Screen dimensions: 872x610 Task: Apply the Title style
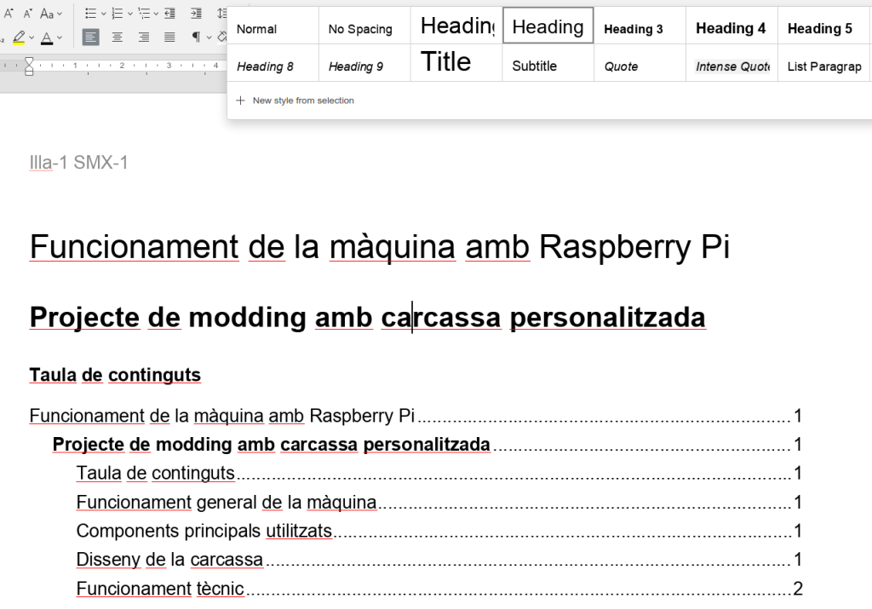pyautogui.click(x=456, y=63)
